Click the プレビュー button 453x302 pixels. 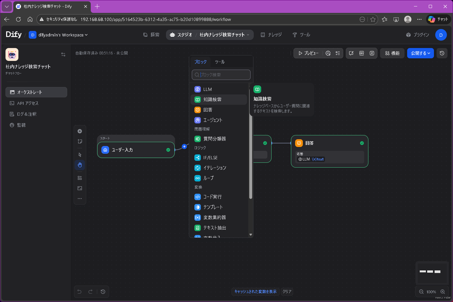pos(308,53)
